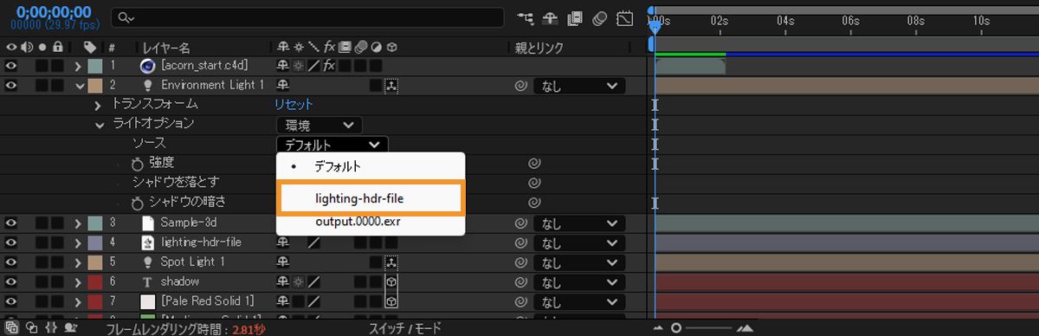Click スイッチ / モード toggle button
Viewport: 1039px width, 336px height.
404,328
